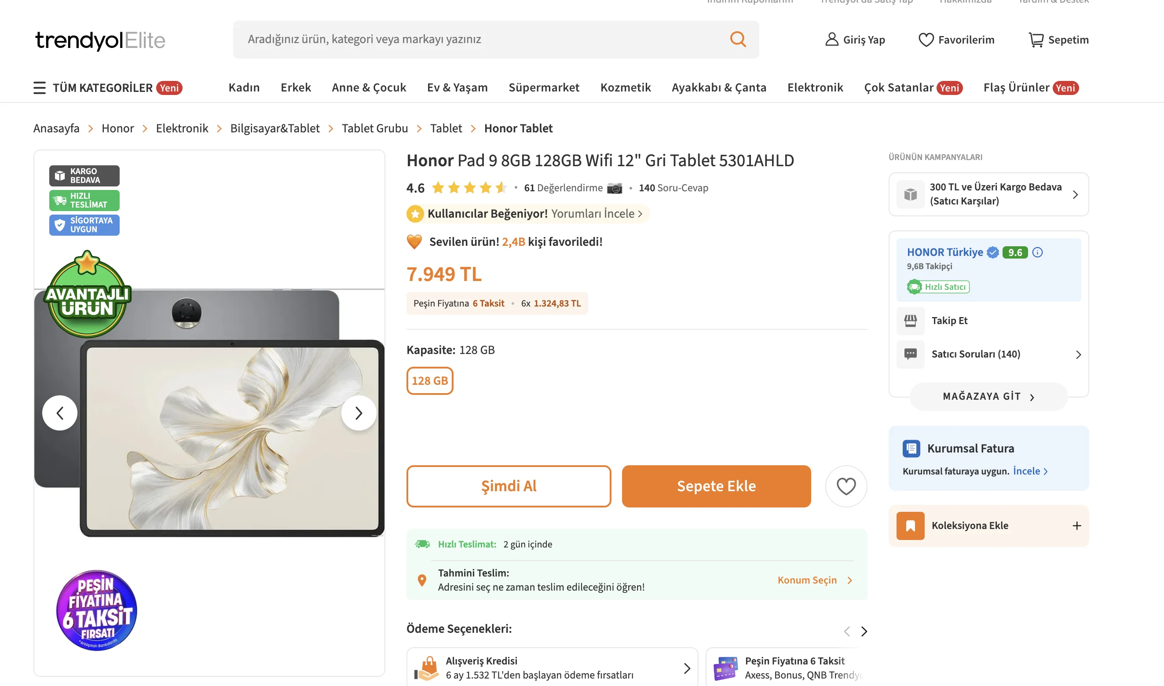This screenshot has height=686, width=1164.
Task: Add product to favorites with heart button
Action: (846, 486)
